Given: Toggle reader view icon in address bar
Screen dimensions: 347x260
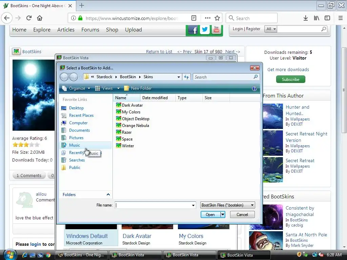Looking at the screenshot, I should pyautogui.click(x=193, y=18).
